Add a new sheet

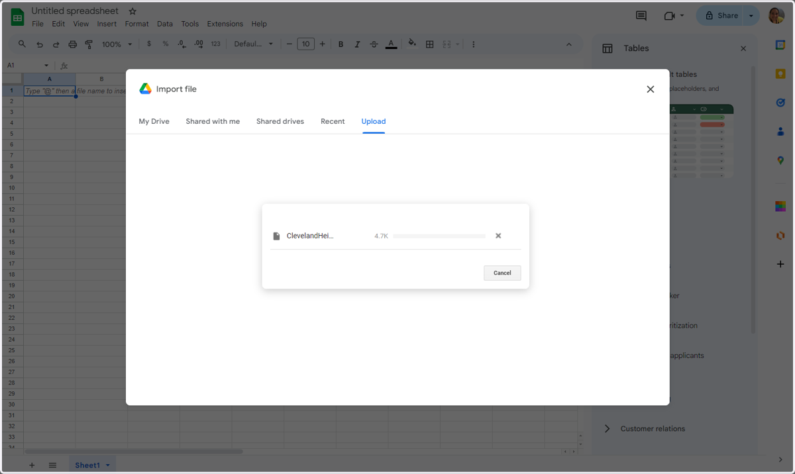coord(31,465)
